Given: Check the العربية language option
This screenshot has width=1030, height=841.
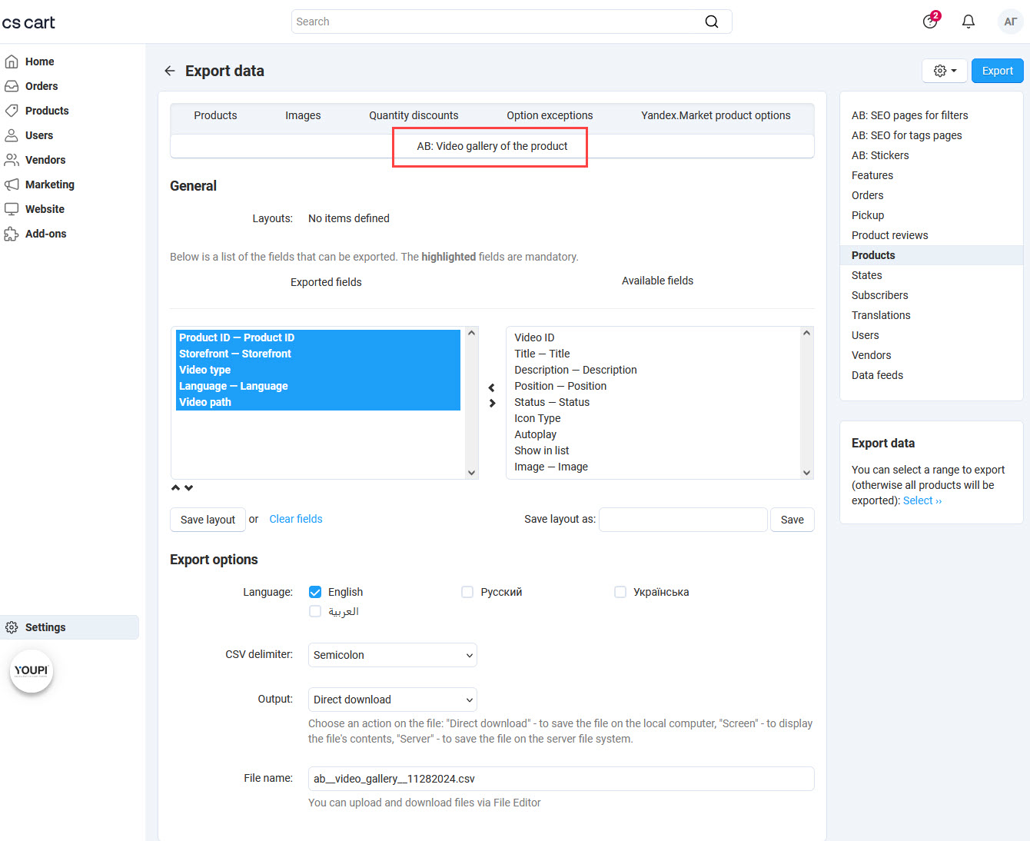Looking at the screenshot, I should (x=315, y=611).
